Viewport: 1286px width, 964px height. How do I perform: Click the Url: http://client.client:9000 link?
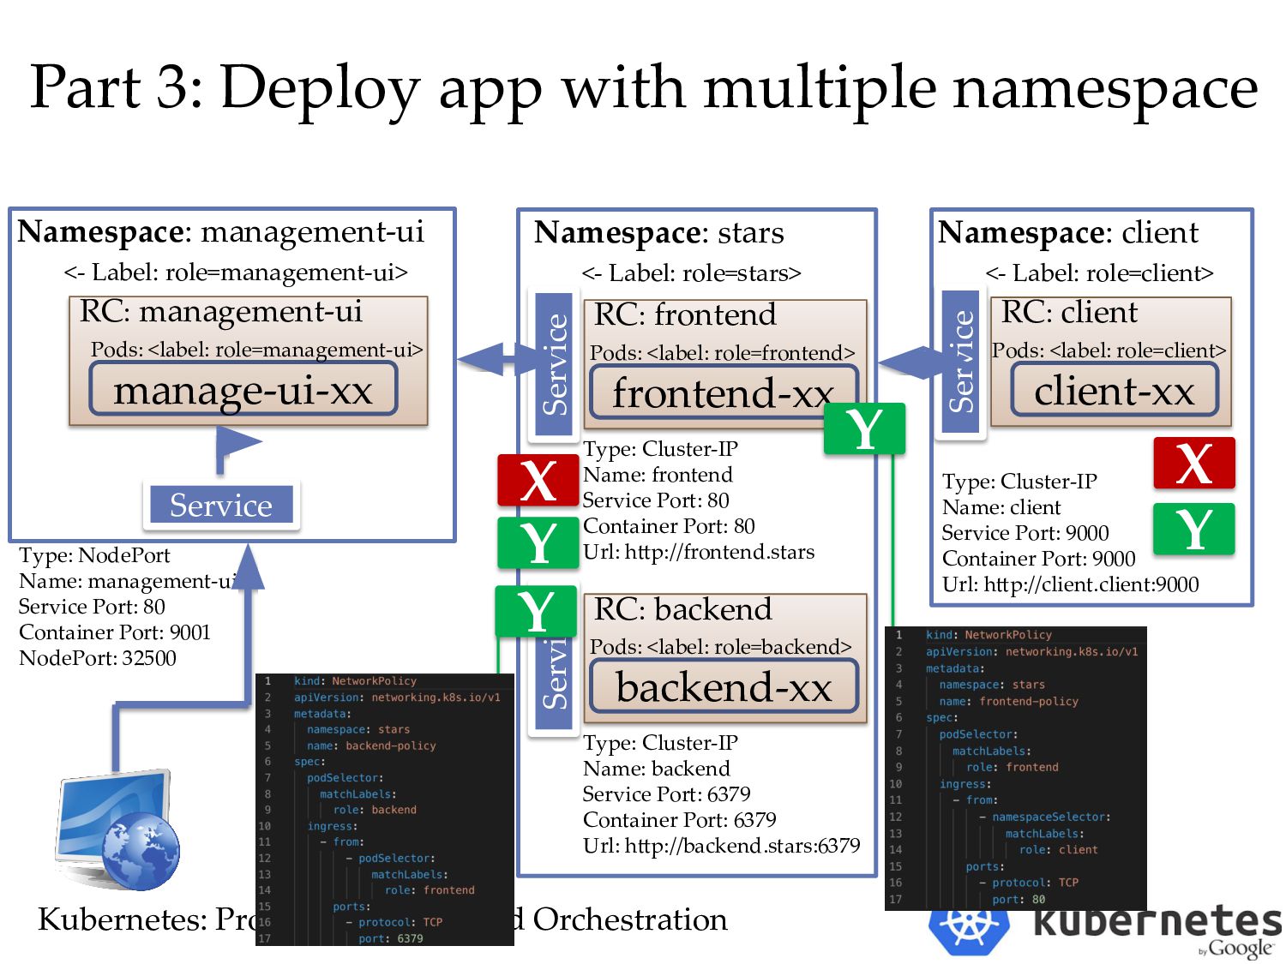[1070, 584]
